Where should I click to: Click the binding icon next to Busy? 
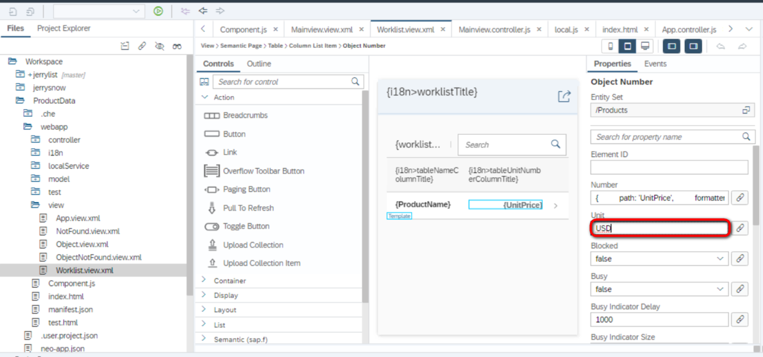(740, 289)
